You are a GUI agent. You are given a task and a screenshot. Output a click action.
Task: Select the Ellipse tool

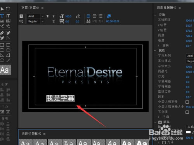(x=2, y=60)
